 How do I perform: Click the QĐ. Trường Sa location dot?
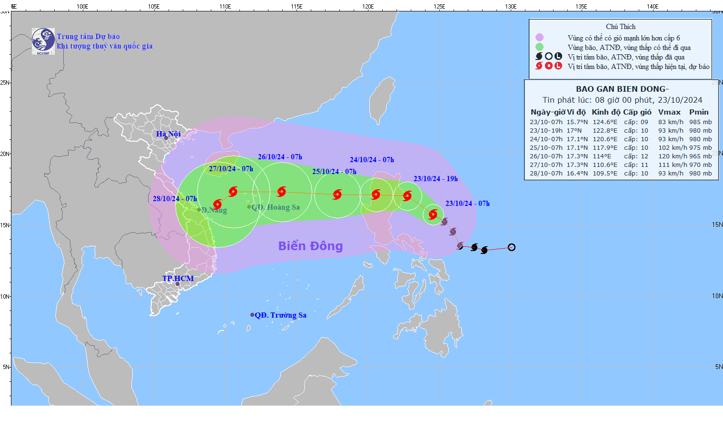point(252,315)
